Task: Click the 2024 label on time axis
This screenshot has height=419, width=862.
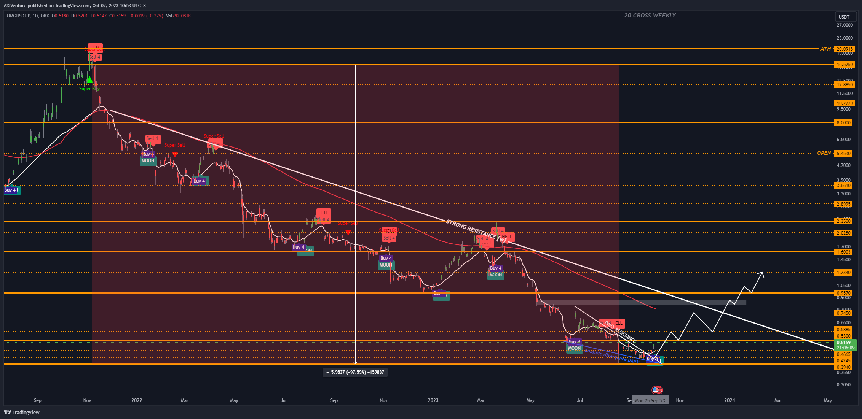Action: [730, 400]
